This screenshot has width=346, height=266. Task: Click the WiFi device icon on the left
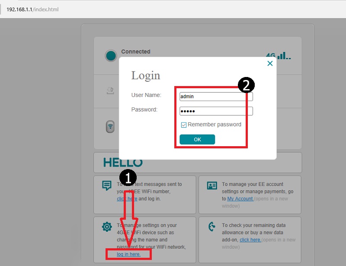click(111, 127)
